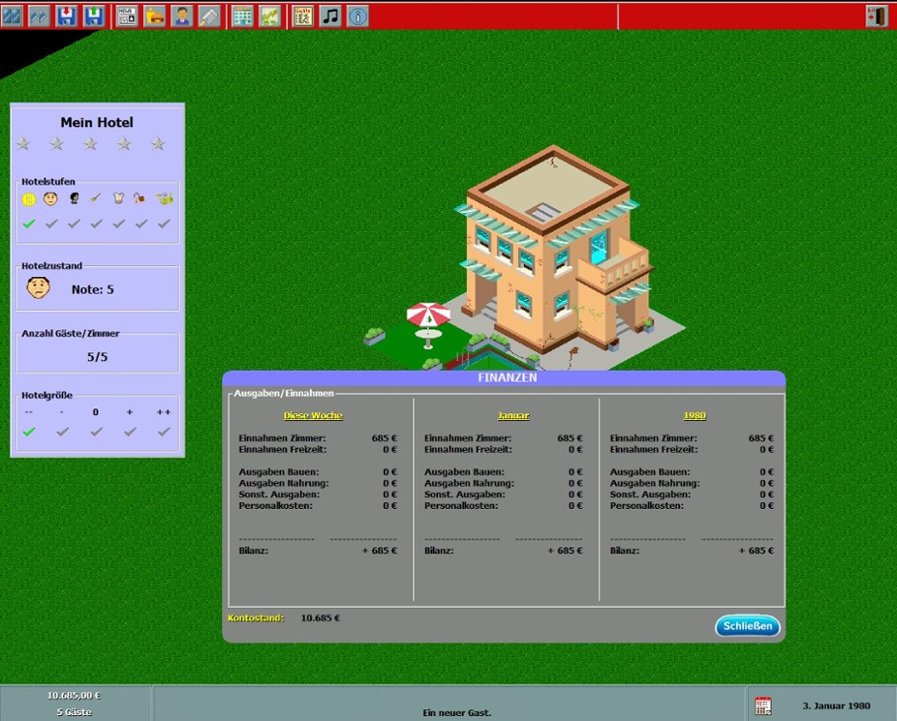897x721 pixels.
Task: Open the staff management person icon
Action: [183, 14]
